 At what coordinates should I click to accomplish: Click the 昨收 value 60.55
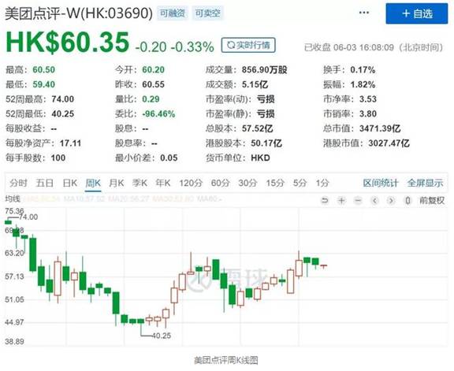tap(153, 84)
